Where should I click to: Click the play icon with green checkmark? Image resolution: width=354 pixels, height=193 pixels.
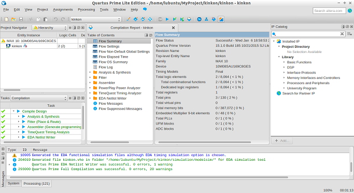point(175,19)
